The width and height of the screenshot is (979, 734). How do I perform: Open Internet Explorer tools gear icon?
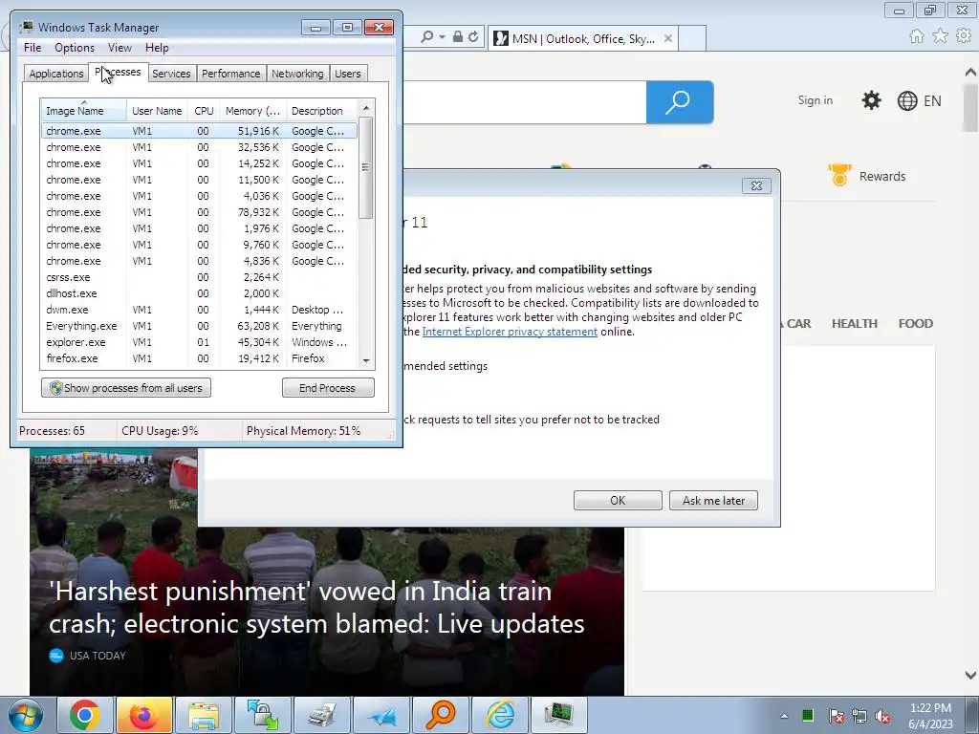point(964,36)
